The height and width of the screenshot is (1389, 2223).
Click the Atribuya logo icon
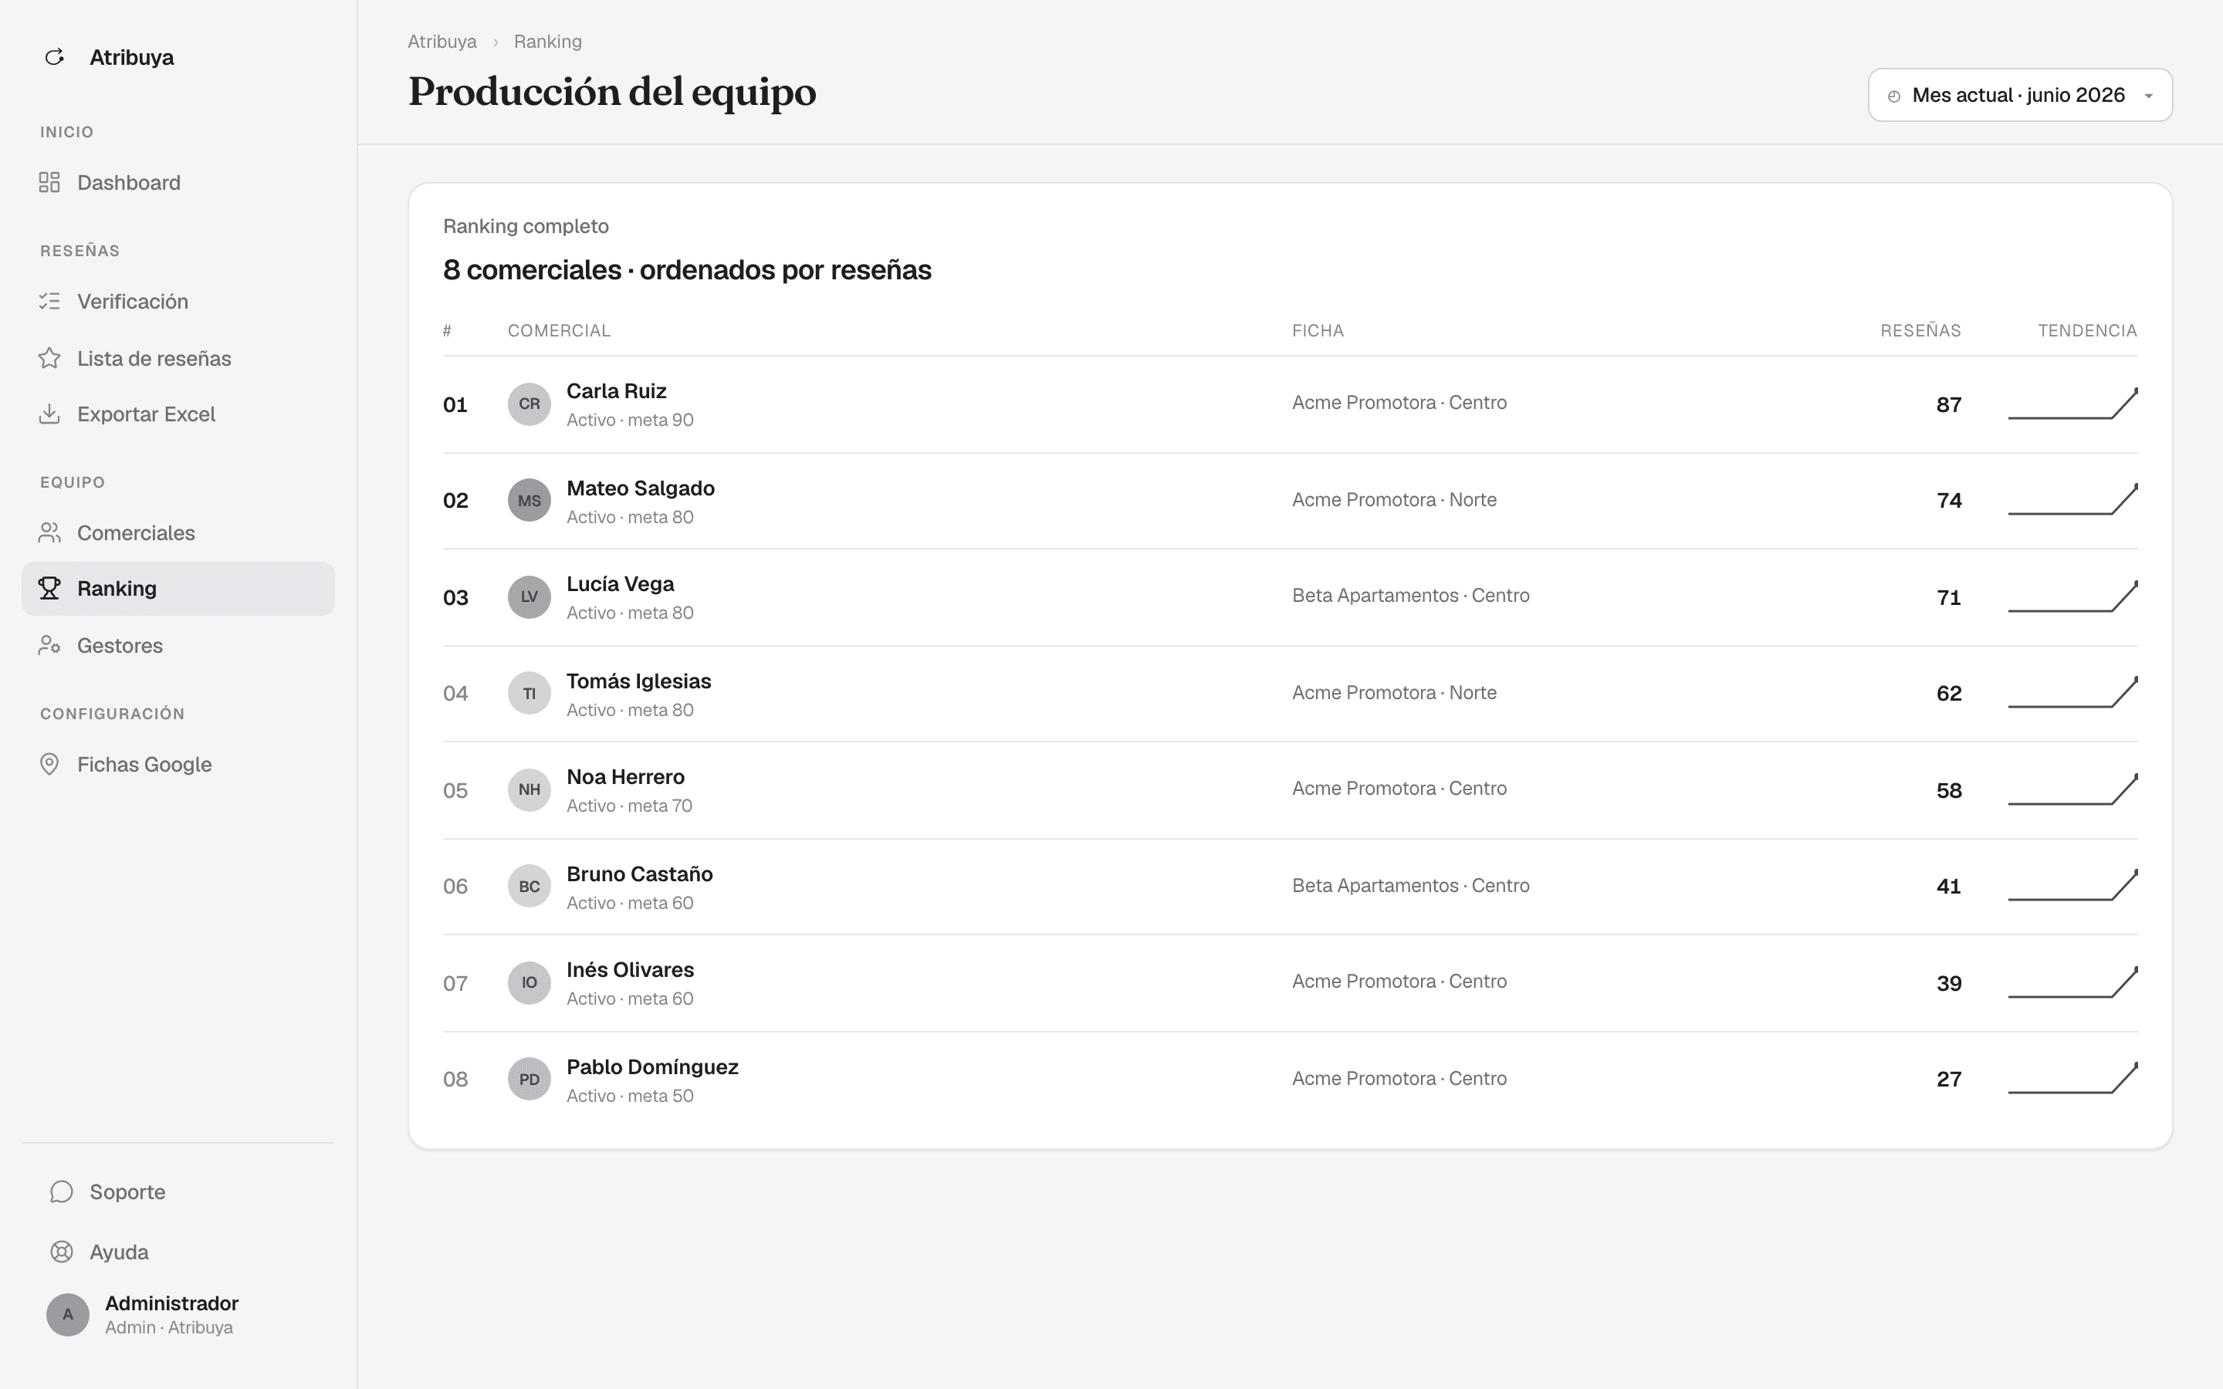pyautogui.click(x=54, y=57)
